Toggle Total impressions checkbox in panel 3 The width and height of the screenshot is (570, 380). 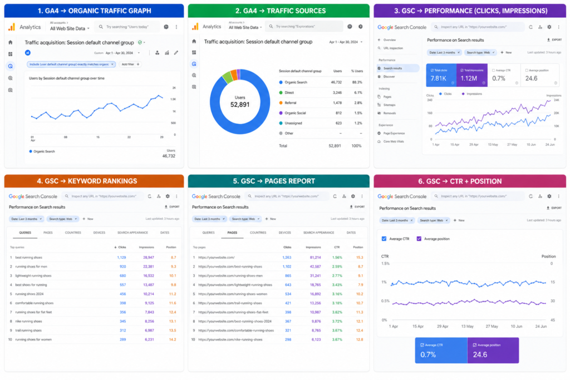tap(462, 70)
